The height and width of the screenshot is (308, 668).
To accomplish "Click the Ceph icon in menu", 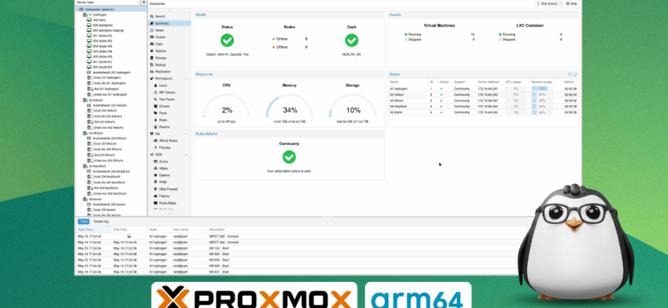I will coord(152,43).
